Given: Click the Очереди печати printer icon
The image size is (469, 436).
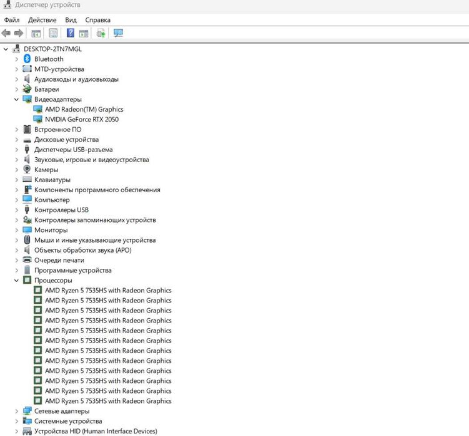Looking at the screenshot, I should [27, 260].
